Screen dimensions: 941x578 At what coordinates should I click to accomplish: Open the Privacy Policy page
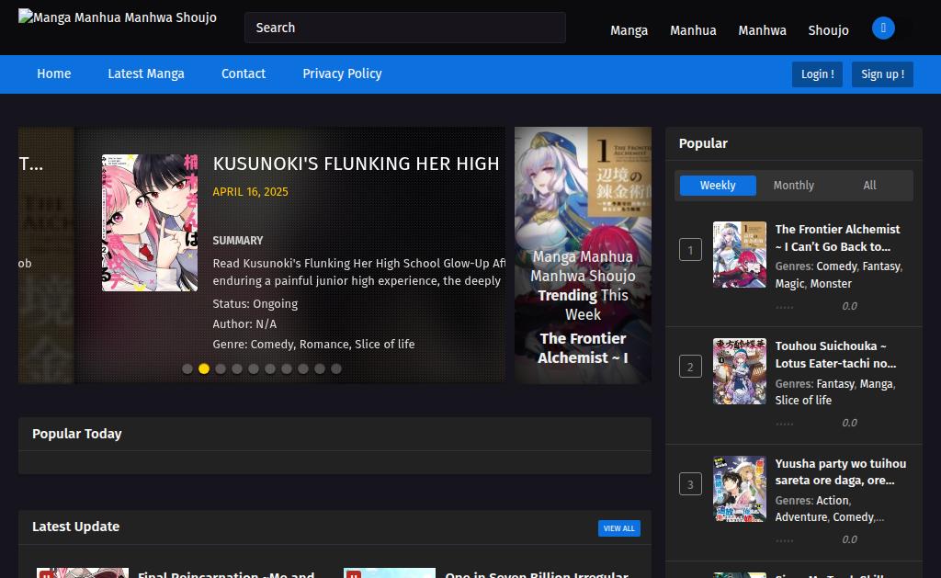click(x=342, y=74)
